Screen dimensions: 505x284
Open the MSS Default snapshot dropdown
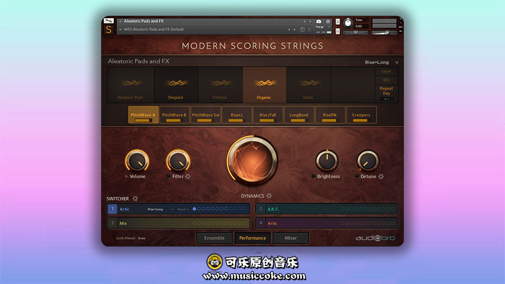tap(120, 29)
